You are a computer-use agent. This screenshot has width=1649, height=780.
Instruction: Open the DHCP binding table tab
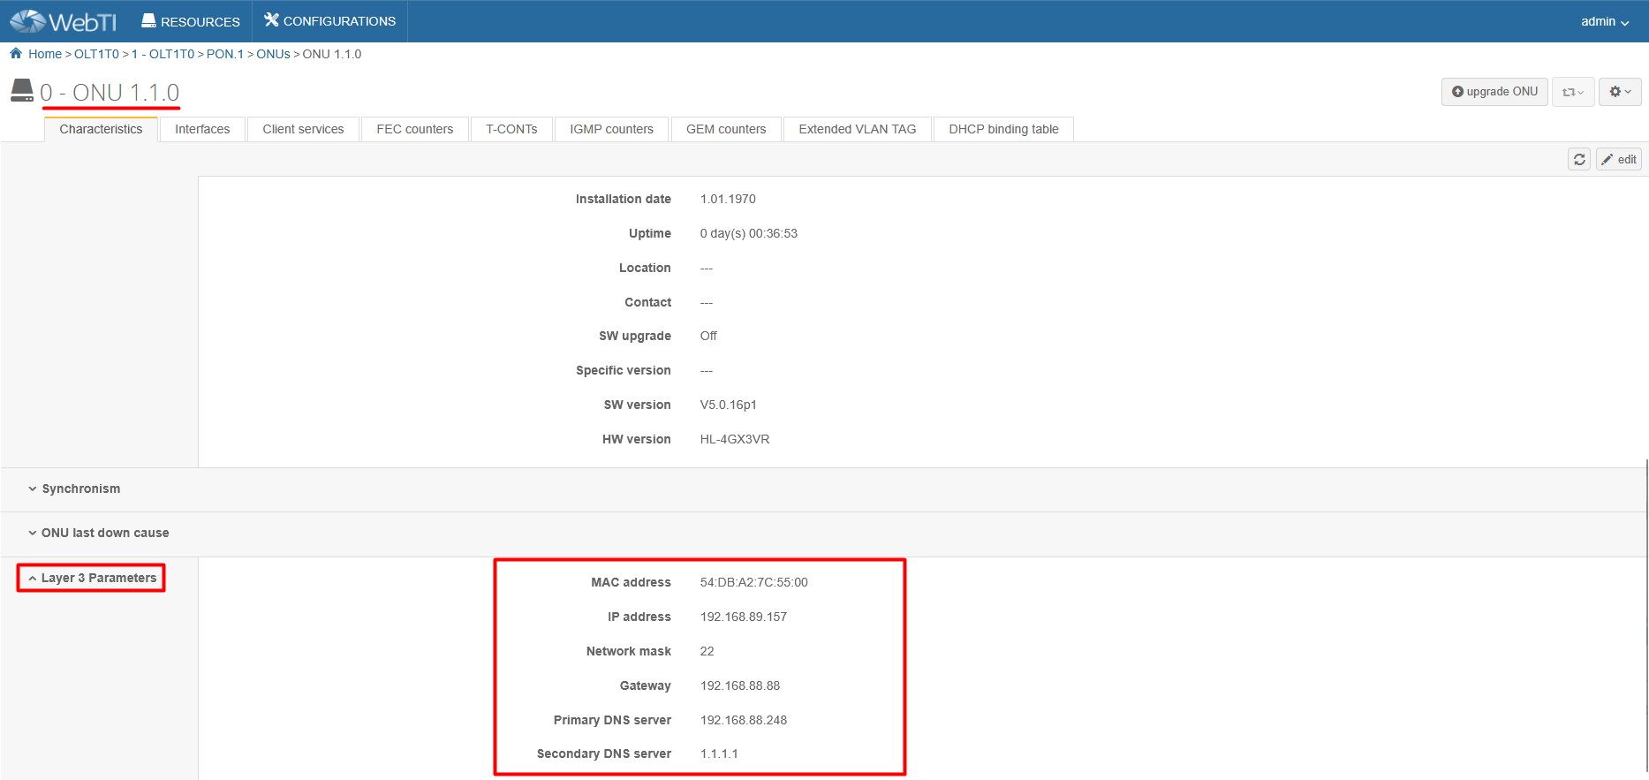tap(1003, 129)
